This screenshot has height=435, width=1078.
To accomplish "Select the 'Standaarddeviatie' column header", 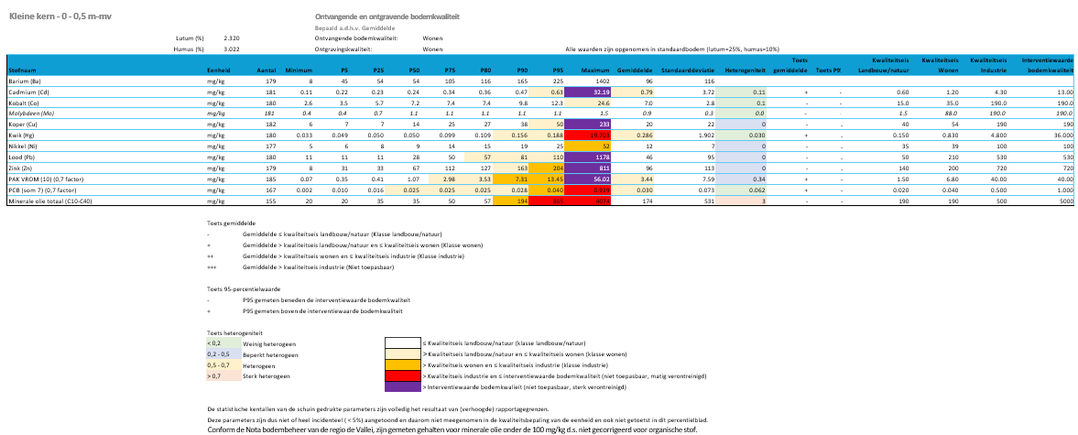I will pos(681,70).
